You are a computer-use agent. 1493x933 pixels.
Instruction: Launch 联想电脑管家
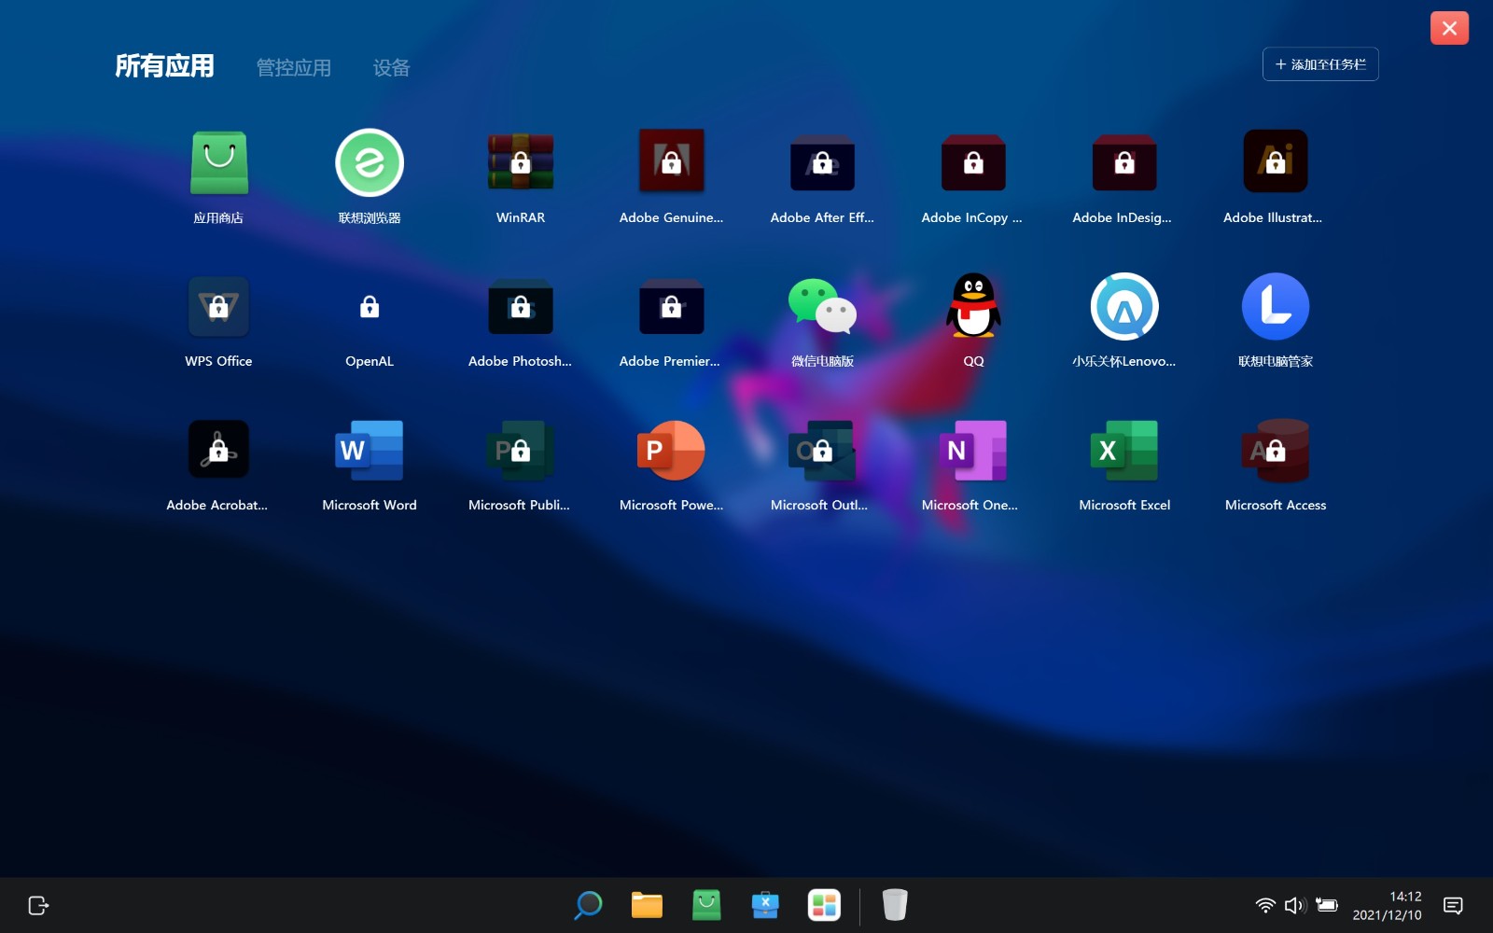(x=1276, y=306)
